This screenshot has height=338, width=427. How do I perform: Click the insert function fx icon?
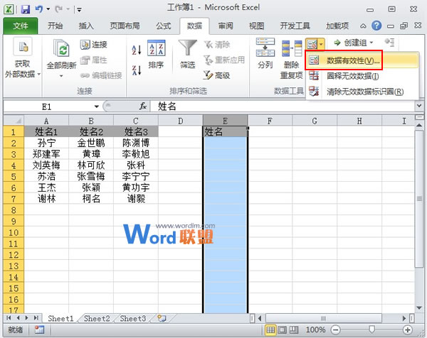pyautogui.click(x=143, y=106)
